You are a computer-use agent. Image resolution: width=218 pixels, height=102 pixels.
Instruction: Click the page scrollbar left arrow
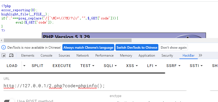tap(1, 40)
